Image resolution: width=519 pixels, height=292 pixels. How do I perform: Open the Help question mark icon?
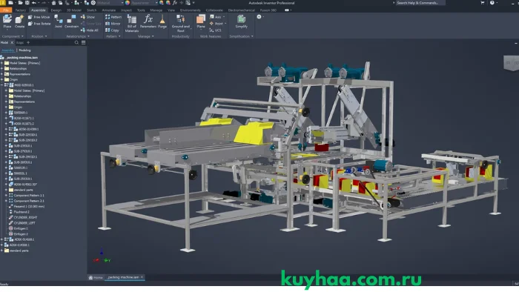point(492,3)
